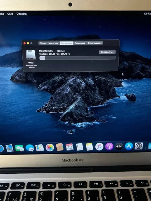The width and height of the screenshot is (151, 201).
Task: Open the Calendar icon showing 30
Action: pyautogui.click(x=69, y=147)
